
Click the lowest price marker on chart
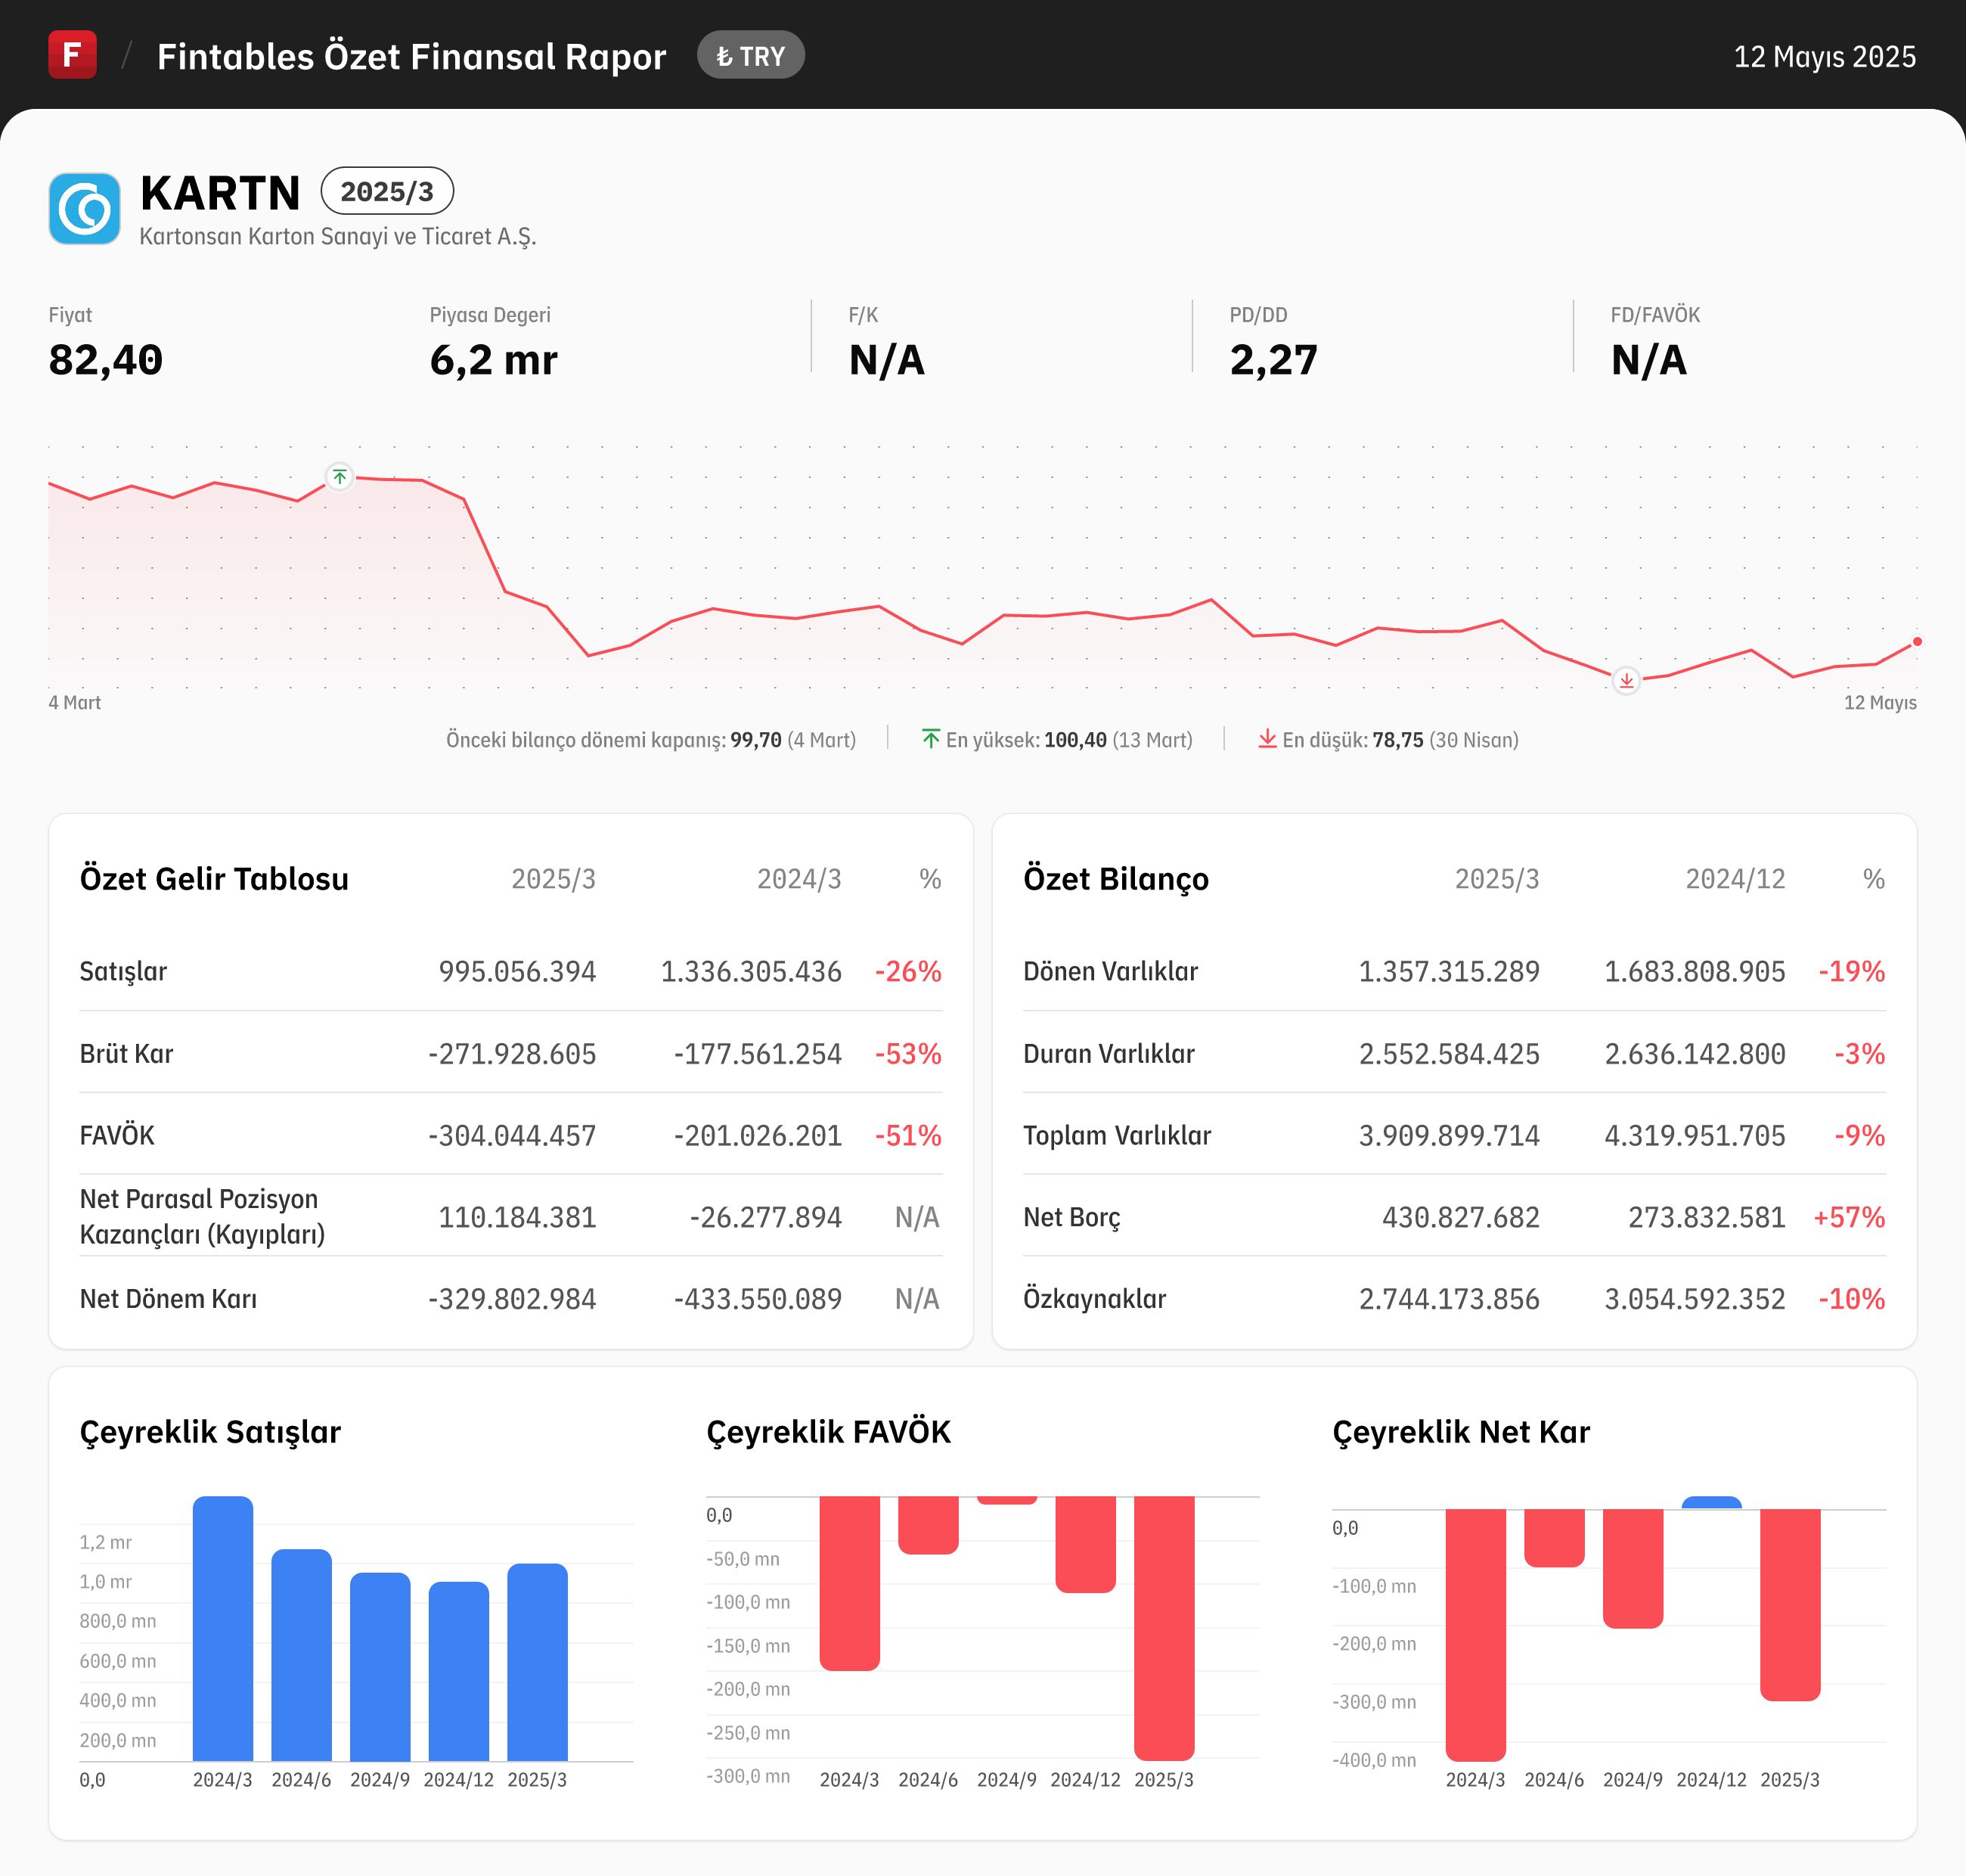pyautogui.click(x=1626, y=681)
